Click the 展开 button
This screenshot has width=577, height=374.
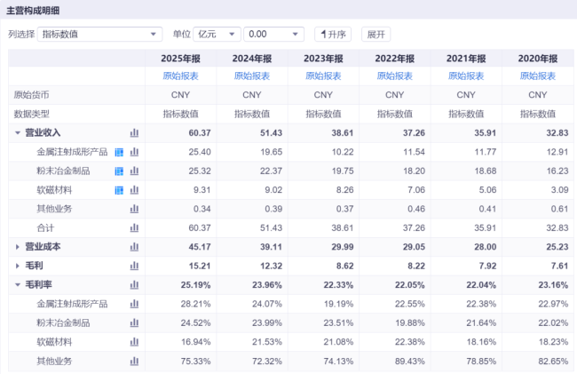click(x=375, y=35)
